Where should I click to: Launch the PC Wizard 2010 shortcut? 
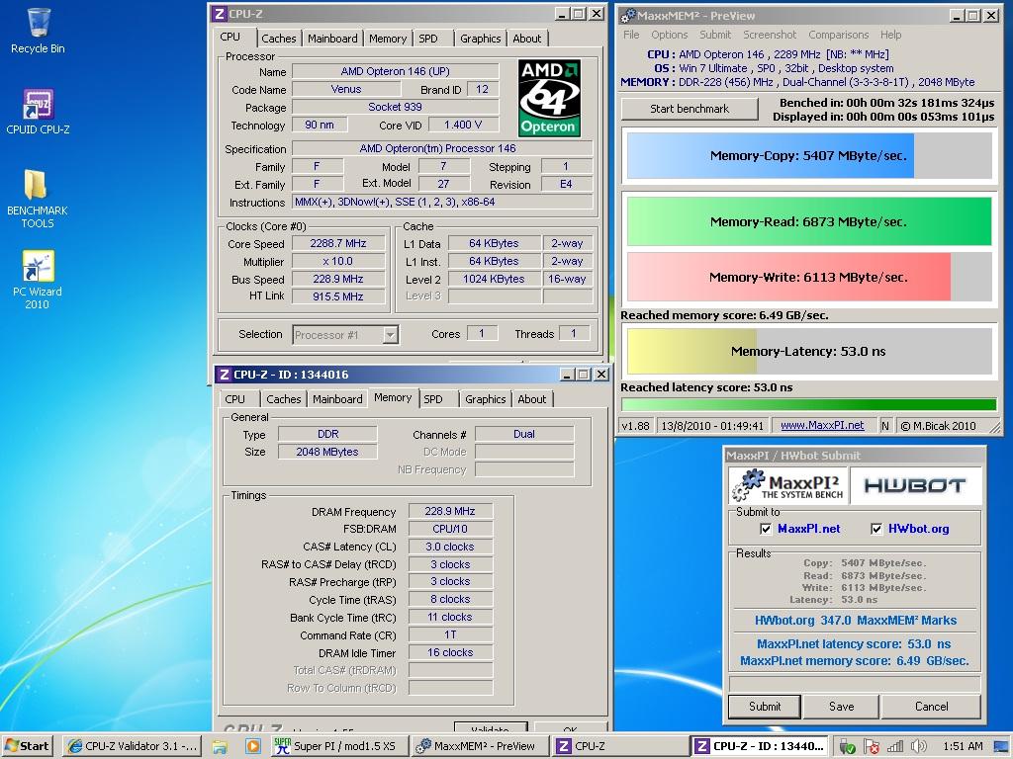click(38, 280)
